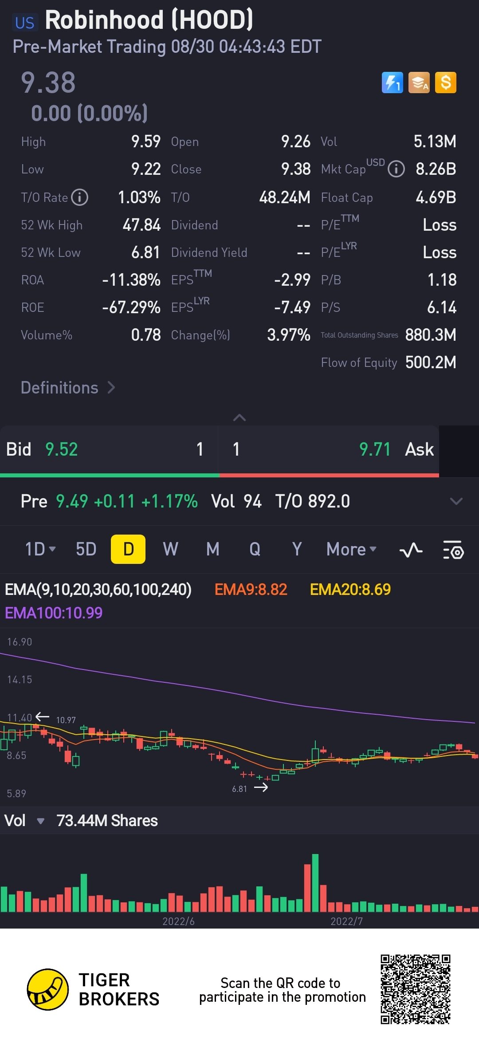Tap the EMA20:8.69 value
Screen dimensions: 479x1051
point(350,589)
